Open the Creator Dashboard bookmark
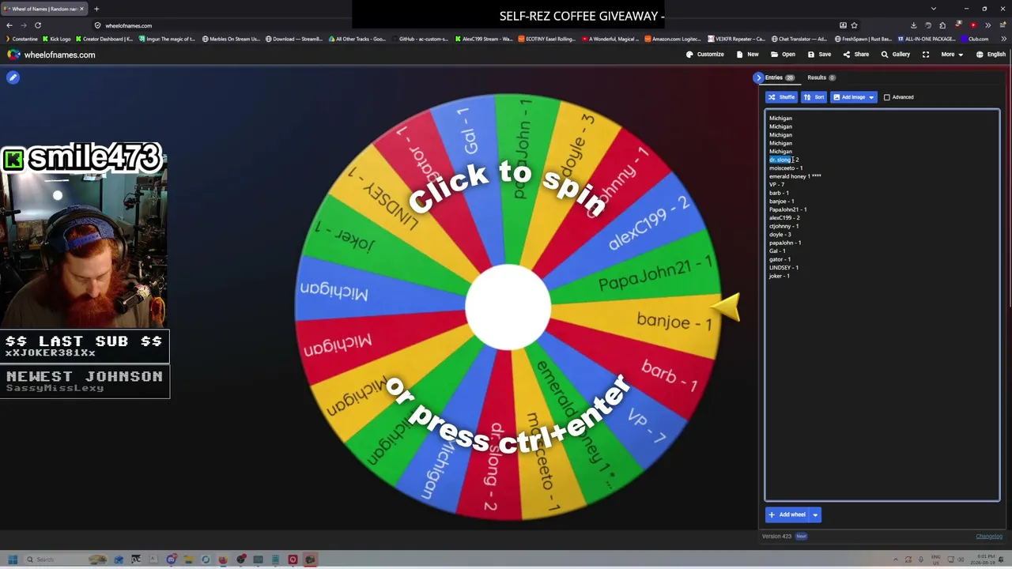 [x=104, y=39]
